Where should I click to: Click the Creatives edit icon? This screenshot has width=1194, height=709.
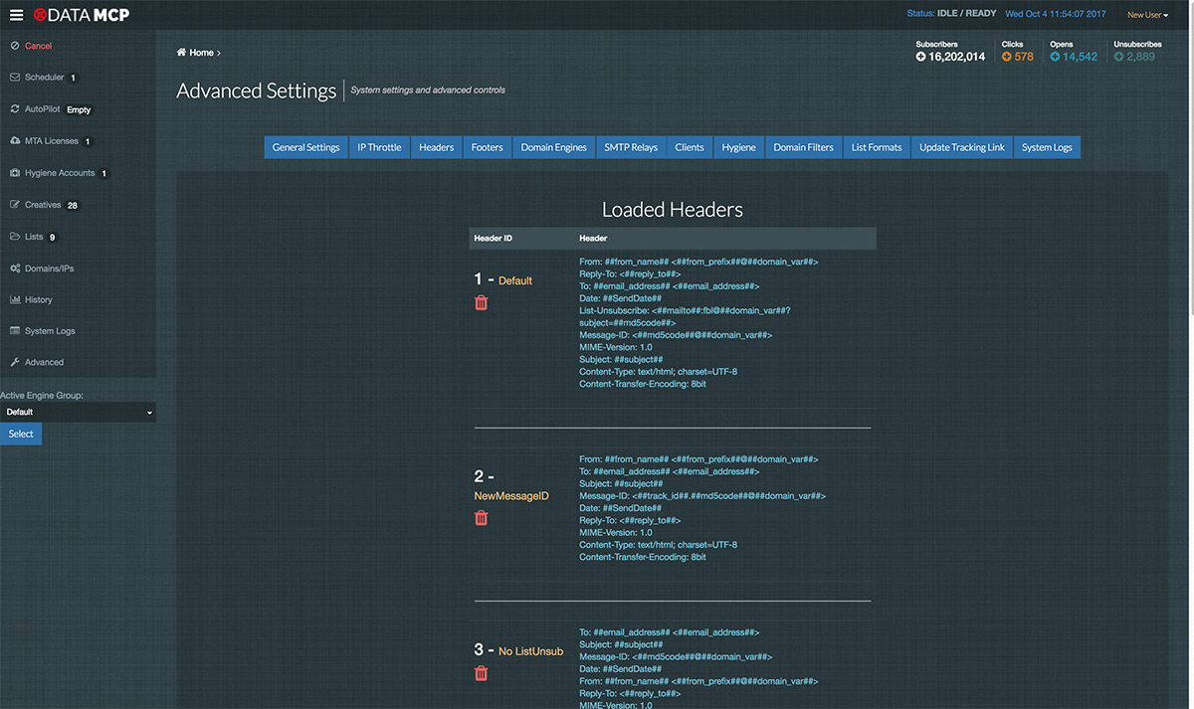[15, 205]
